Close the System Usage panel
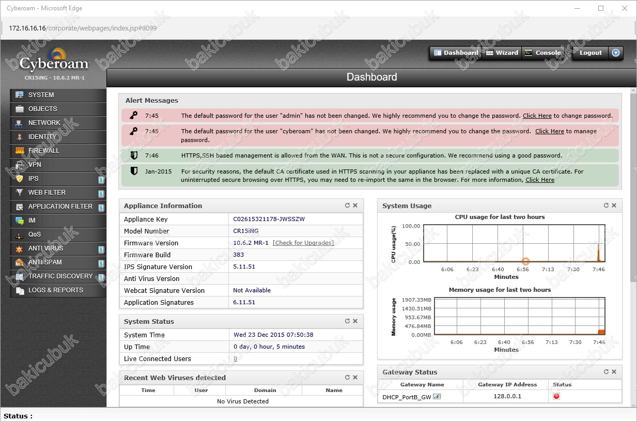 click(614, 206)
